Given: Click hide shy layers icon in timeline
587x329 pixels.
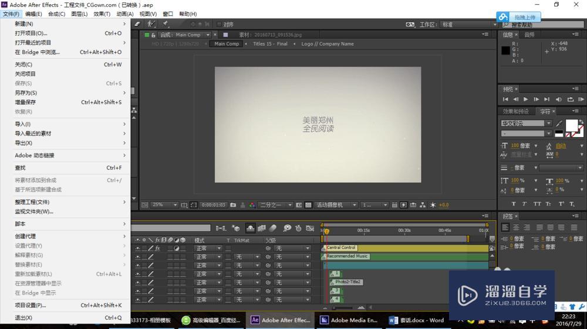Looking at the screenshot, I should 250,228.
